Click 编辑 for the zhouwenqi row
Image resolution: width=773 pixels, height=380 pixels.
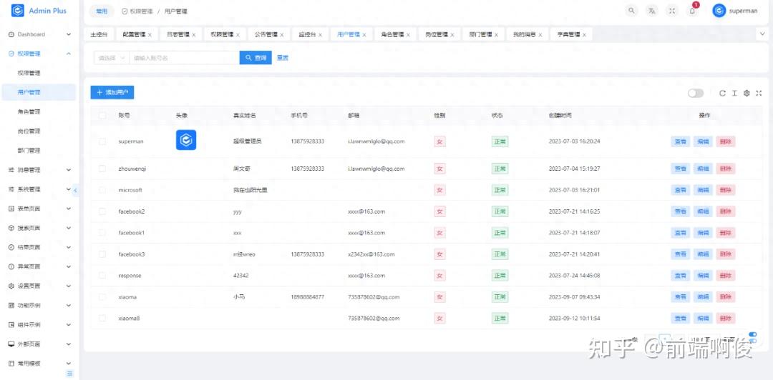(x=703, y=169)
